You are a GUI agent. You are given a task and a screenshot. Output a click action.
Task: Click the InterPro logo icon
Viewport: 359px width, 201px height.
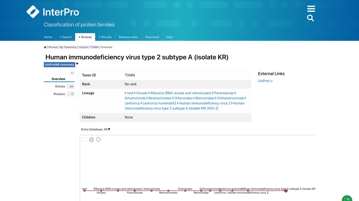click(33, 12)
